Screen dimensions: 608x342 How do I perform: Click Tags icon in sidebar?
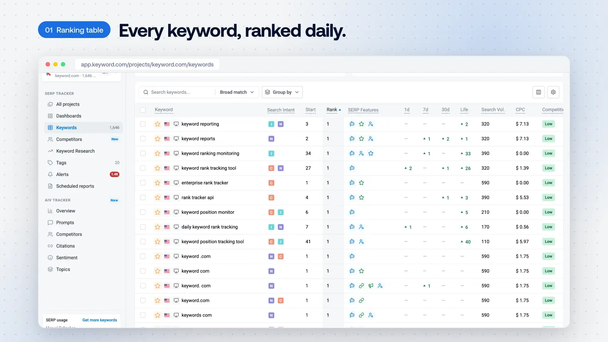50,163
